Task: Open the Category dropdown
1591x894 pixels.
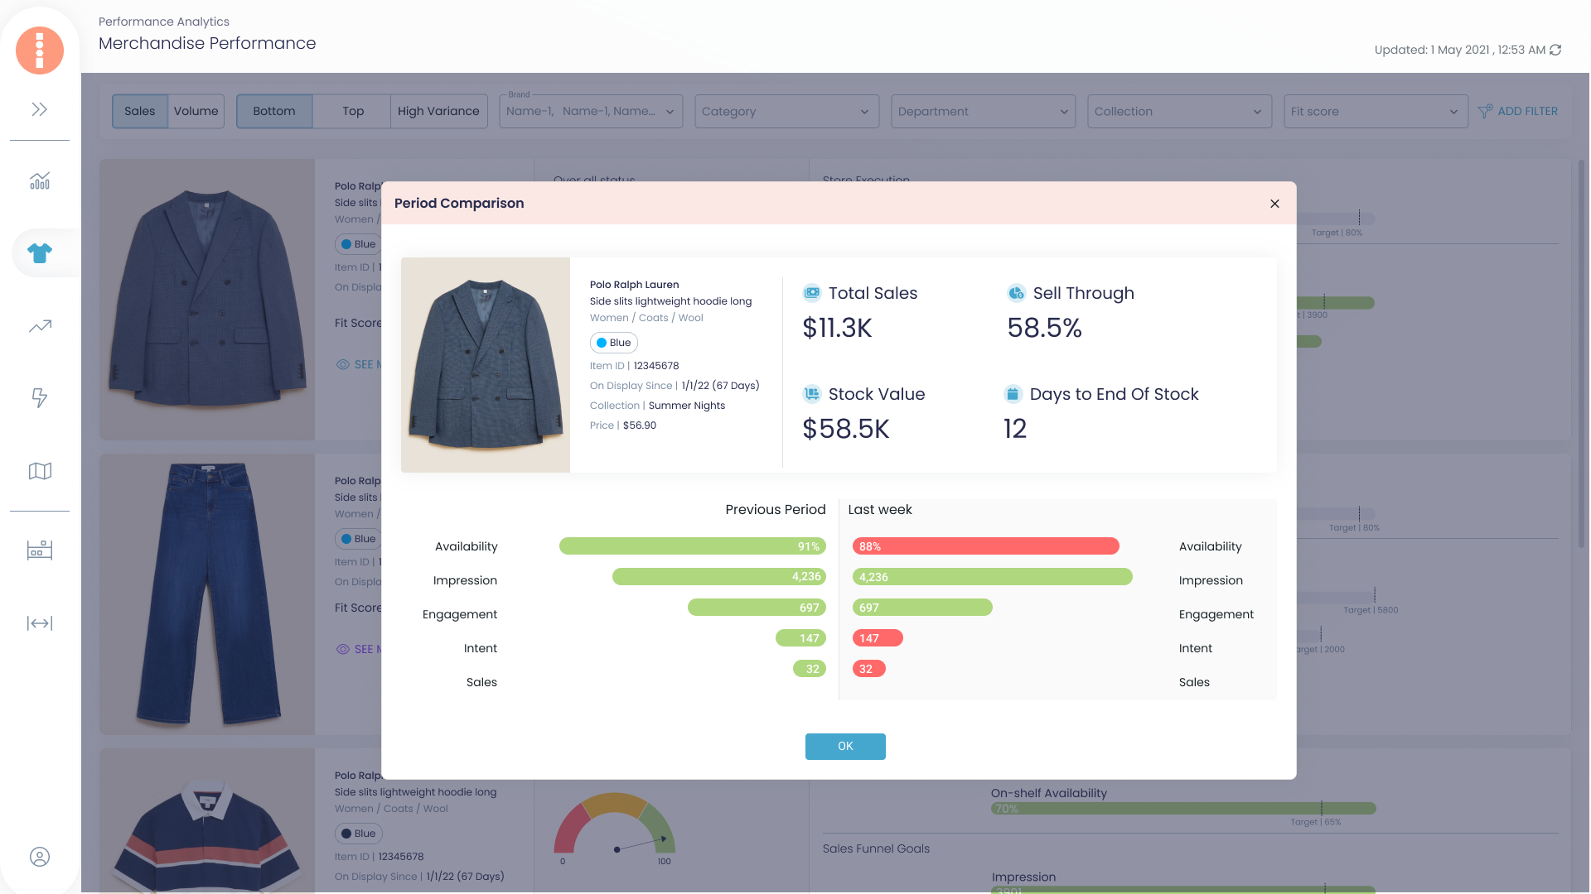Action: pos(786,111)
